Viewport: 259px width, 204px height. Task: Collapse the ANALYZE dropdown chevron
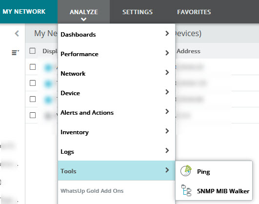83,20
